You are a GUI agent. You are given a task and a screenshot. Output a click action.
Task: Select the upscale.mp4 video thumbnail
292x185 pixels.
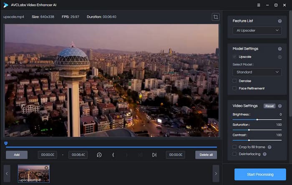[x=33, y=174]
